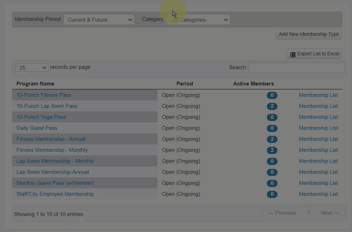
Task: Open Fitness Membership - Annual program
Action: click(51, 139)
